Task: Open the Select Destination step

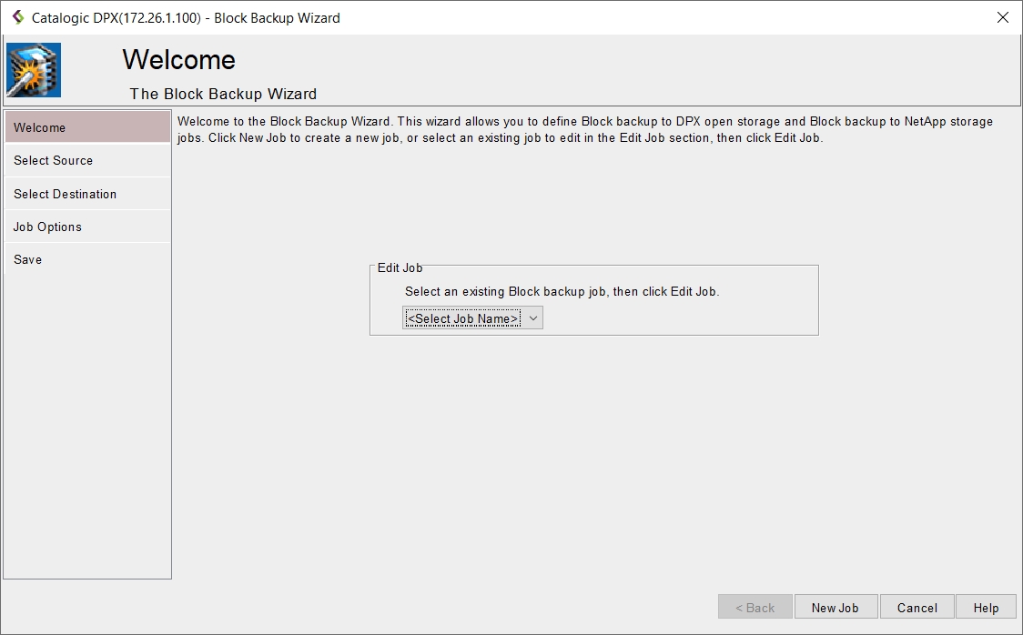Action: point(87,194)
